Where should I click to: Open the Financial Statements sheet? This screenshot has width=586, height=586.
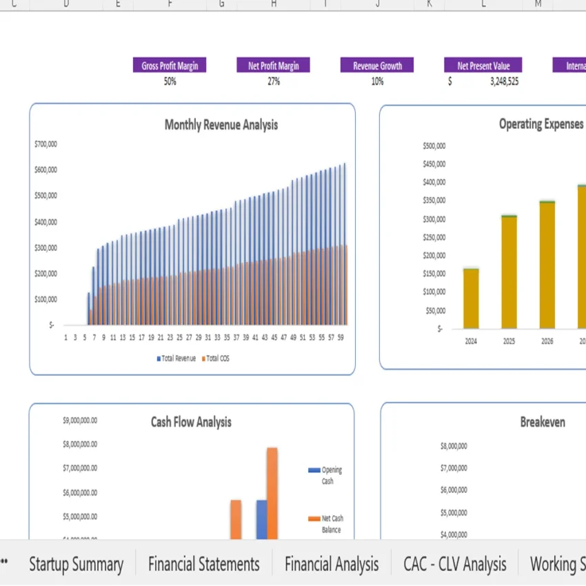[204, 564]
